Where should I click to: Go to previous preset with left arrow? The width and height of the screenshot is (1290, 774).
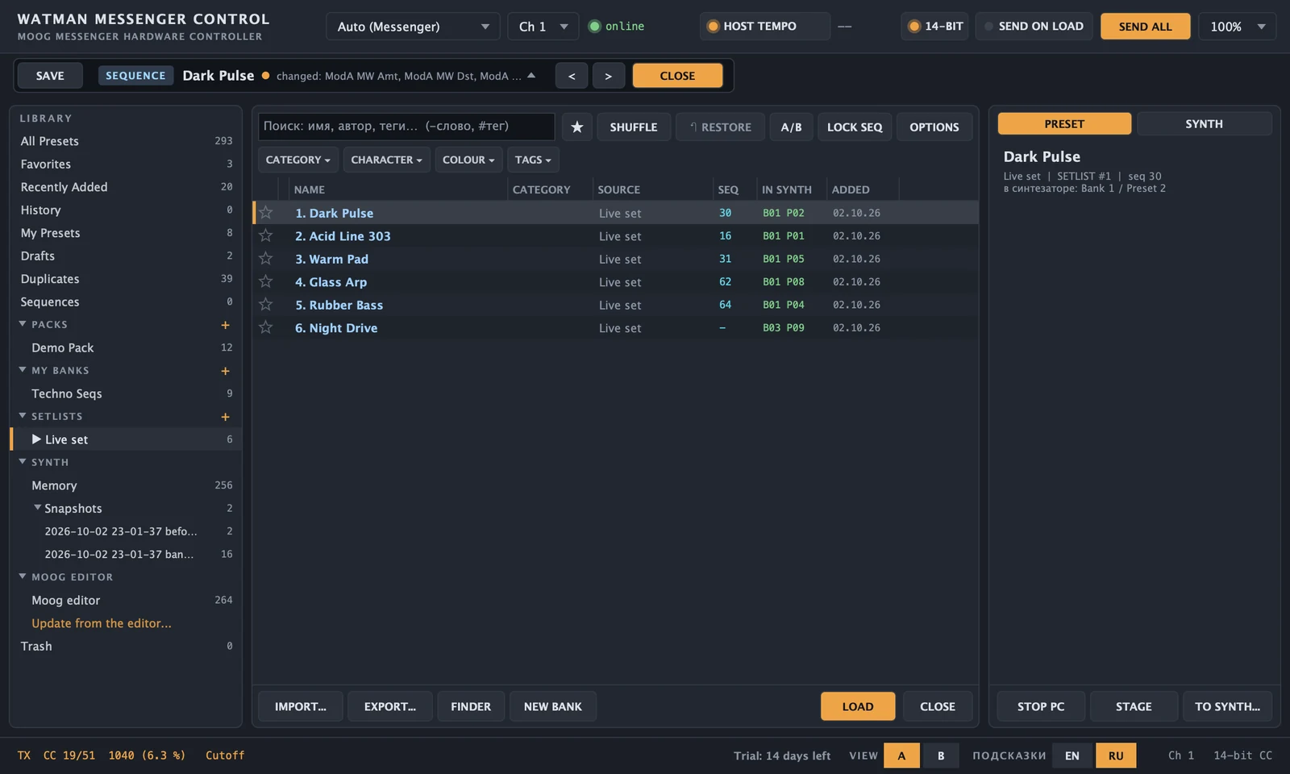pos(572,76)
